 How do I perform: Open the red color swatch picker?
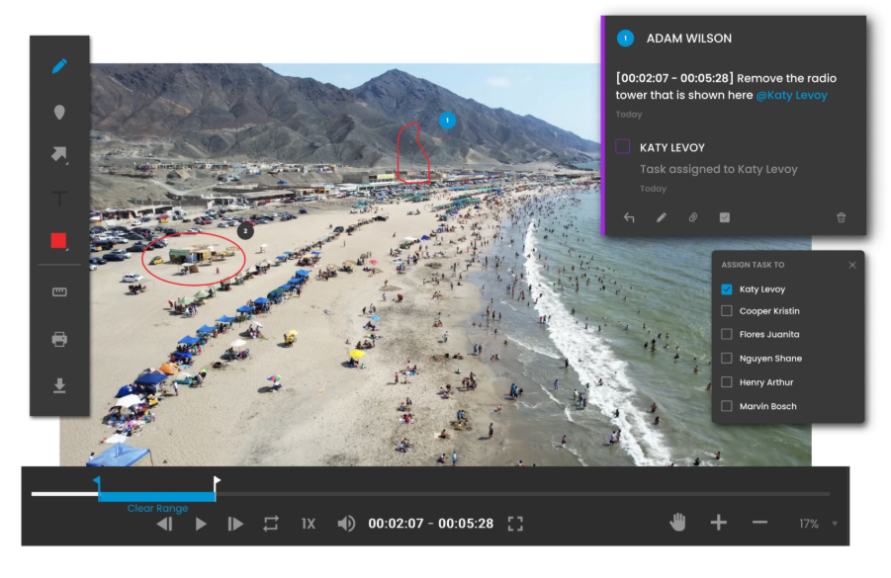click(x=59, y=241)
